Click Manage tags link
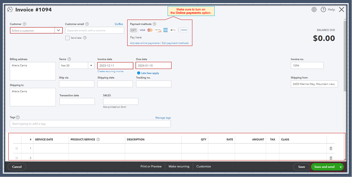Viewport: 352px width, 177px height. (x=163, y=117)
